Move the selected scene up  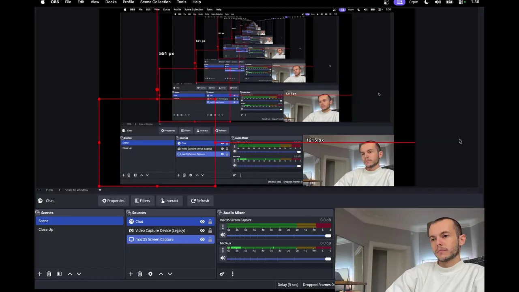(70, 274)
